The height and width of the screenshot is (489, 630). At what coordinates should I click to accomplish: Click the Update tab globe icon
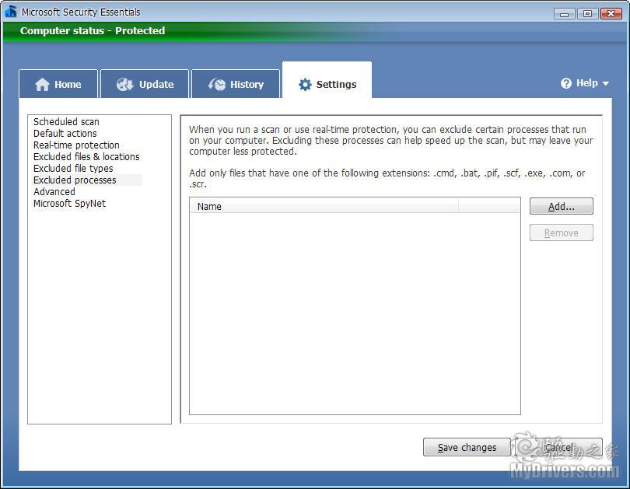[x=124, y=84]
